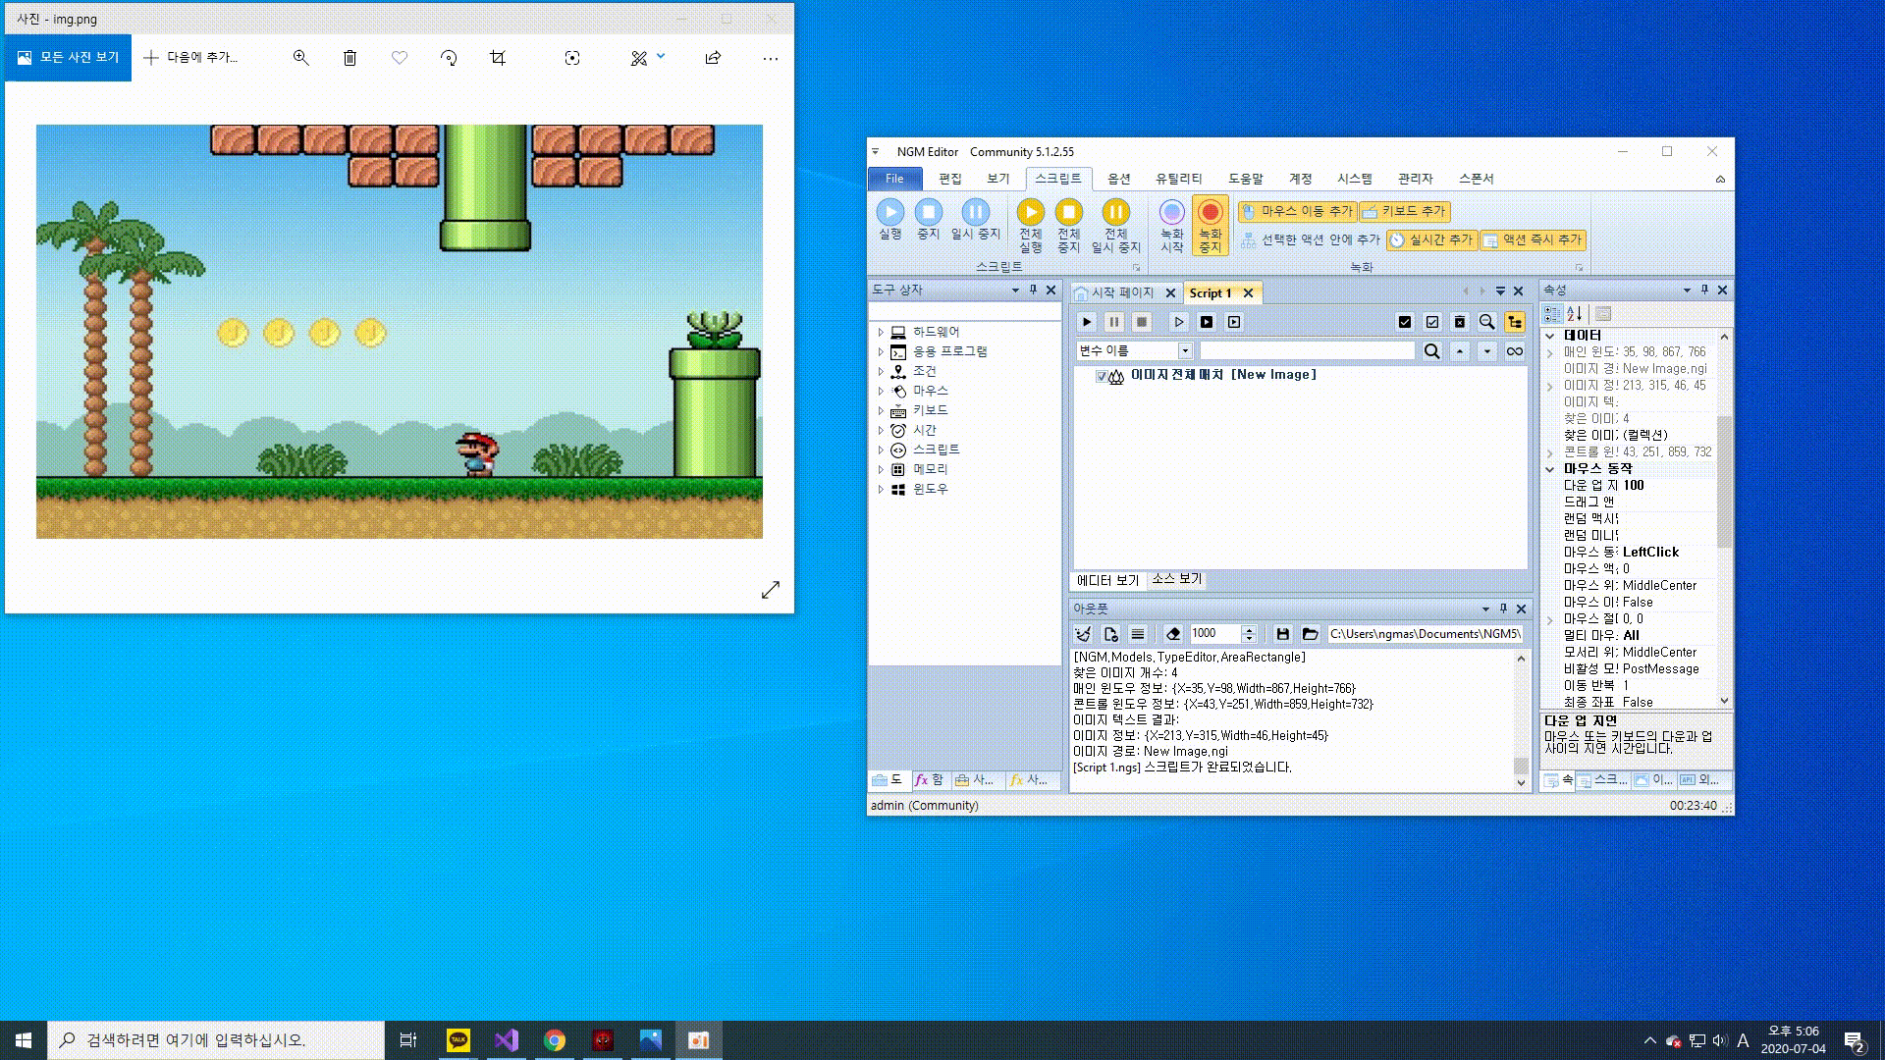1885x1060 pixels.
Task: Click the output log path field
Action: point(1426,634)
